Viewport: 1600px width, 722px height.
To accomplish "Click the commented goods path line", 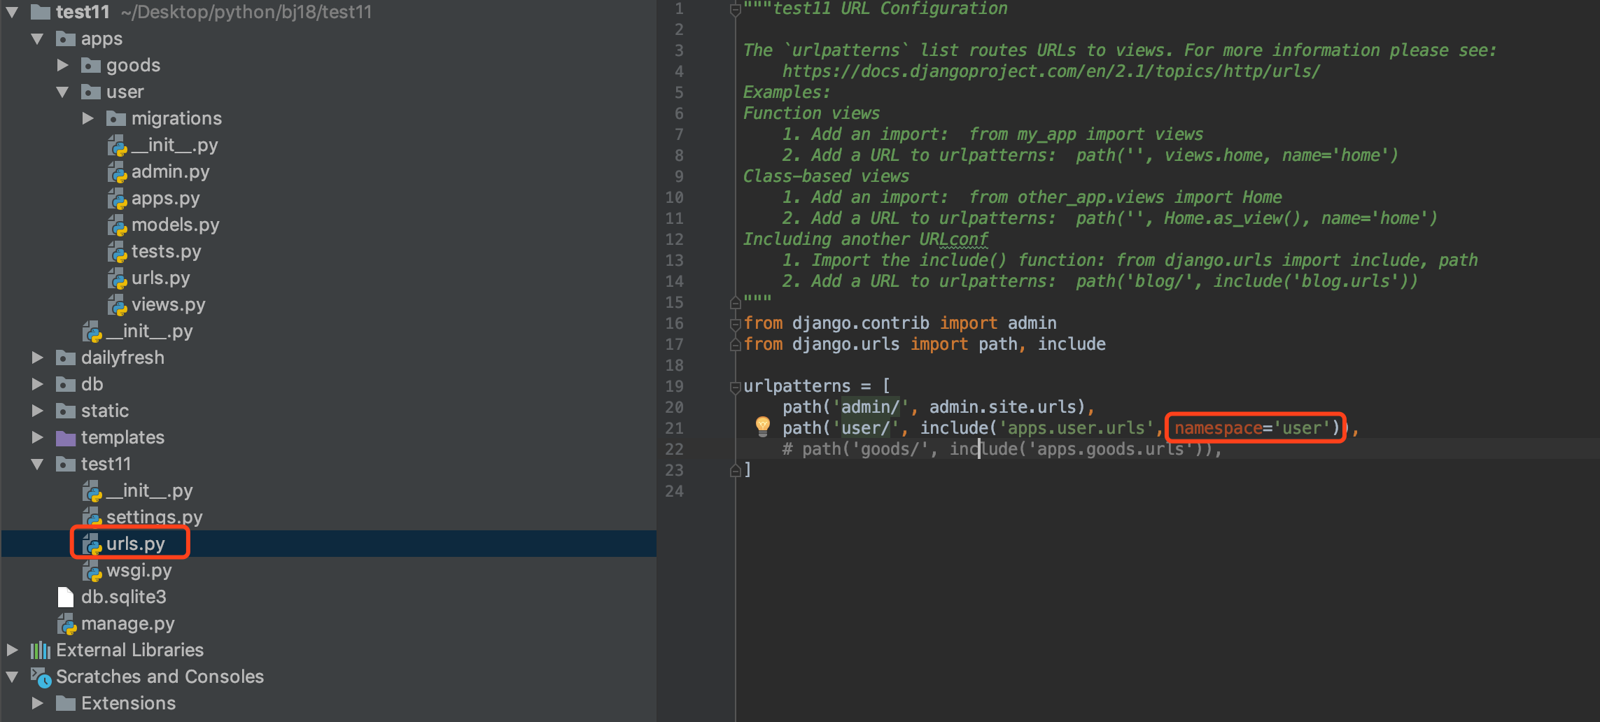I will pos(1002,449).
